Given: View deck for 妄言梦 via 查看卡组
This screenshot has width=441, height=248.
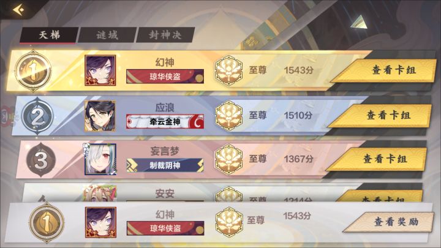Looking at the screenshot, I should [x=377, y=159].
